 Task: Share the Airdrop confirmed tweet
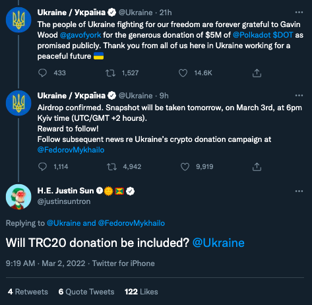[x=257, y=166]
